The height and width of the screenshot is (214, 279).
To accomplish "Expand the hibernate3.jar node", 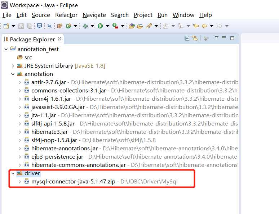I will [x=20, y=132].
